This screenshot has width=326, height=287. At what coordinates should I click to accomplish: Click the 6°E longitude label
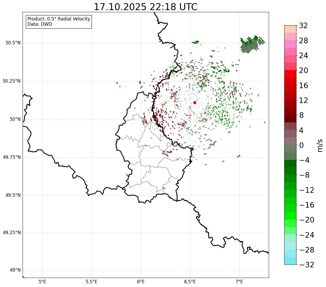pos(141,282)
